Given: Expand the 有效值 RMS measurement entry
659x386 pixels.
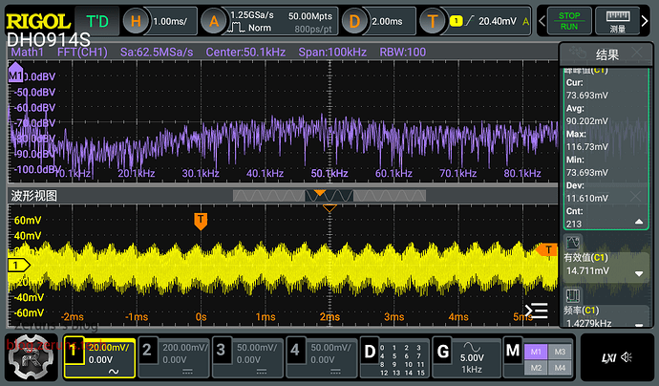Looking at the screenshot, I should pyautogui.click(x=639, y=273).
